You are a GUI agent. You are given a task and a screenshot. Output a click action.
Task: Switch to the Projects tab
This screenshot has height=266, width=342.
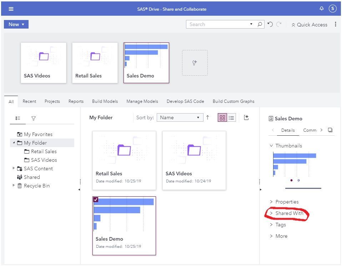click(52, 101)
